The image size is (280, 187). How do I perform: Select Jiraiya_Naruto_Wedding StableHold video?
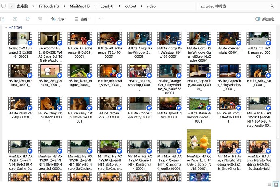[x=259, y=155]
